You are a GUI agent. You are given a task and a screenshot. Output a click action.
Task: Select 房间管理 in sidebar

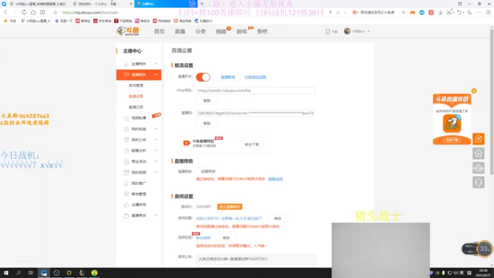[136, 85]
